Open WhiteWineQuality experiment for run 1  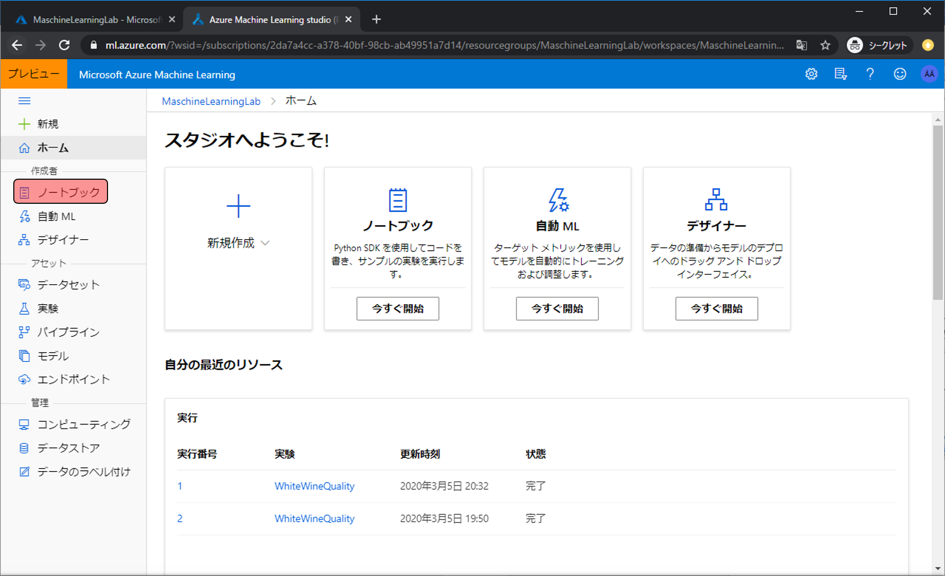click(314, 486)
